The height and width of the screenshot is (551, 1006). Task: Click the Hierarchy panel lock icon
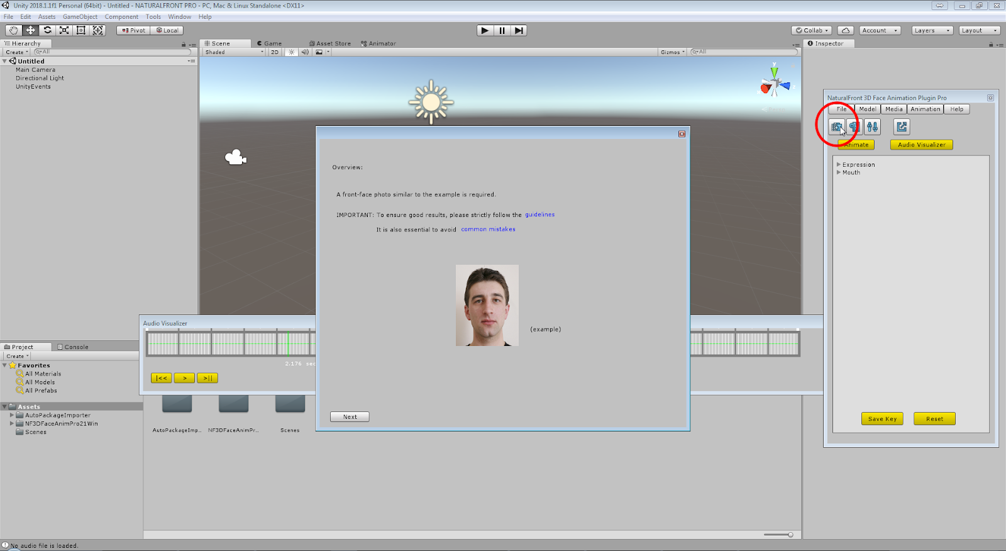[184, 44]
